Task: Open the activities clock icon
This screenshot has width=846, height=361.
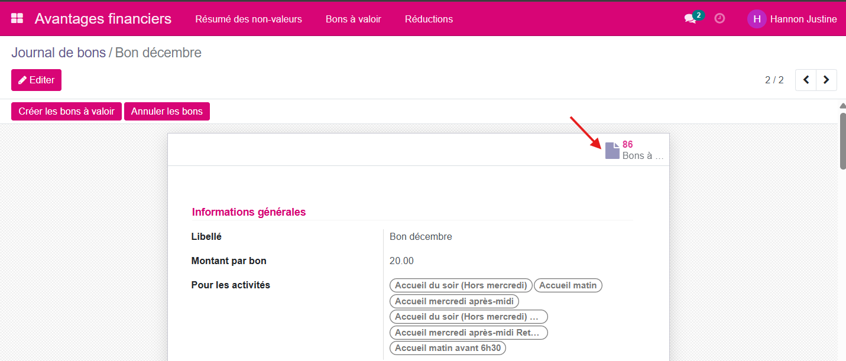Action: coord(719,18)
